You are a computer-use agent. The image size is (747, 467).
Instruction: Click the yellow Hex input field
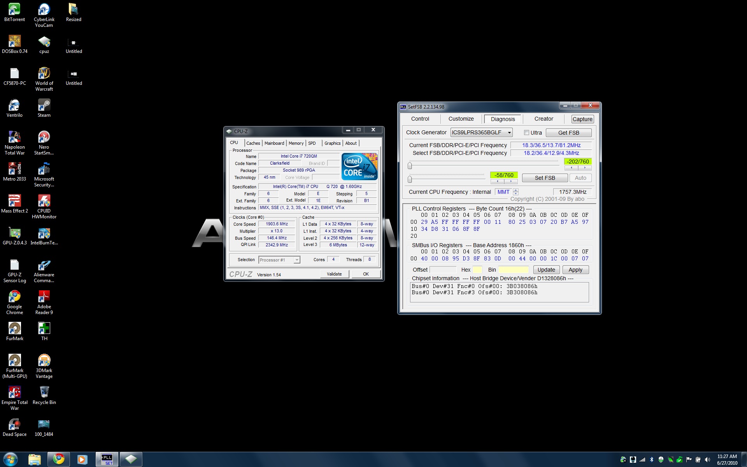[x=477, y=270]
